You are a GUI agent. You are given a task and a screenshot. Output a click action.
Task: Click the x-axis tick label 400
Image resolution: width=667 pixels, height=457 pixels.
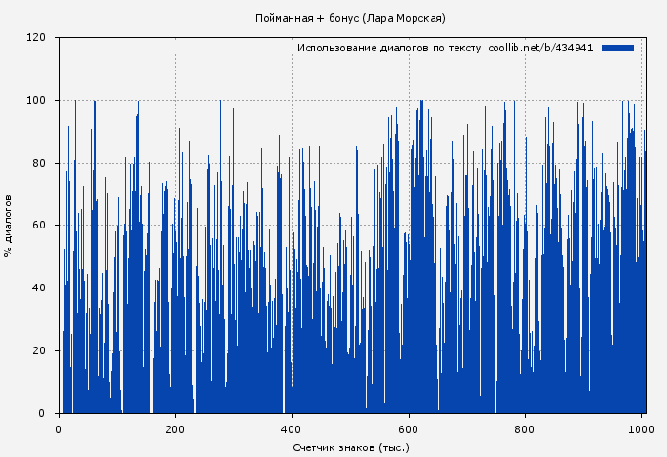coord(292,428)
